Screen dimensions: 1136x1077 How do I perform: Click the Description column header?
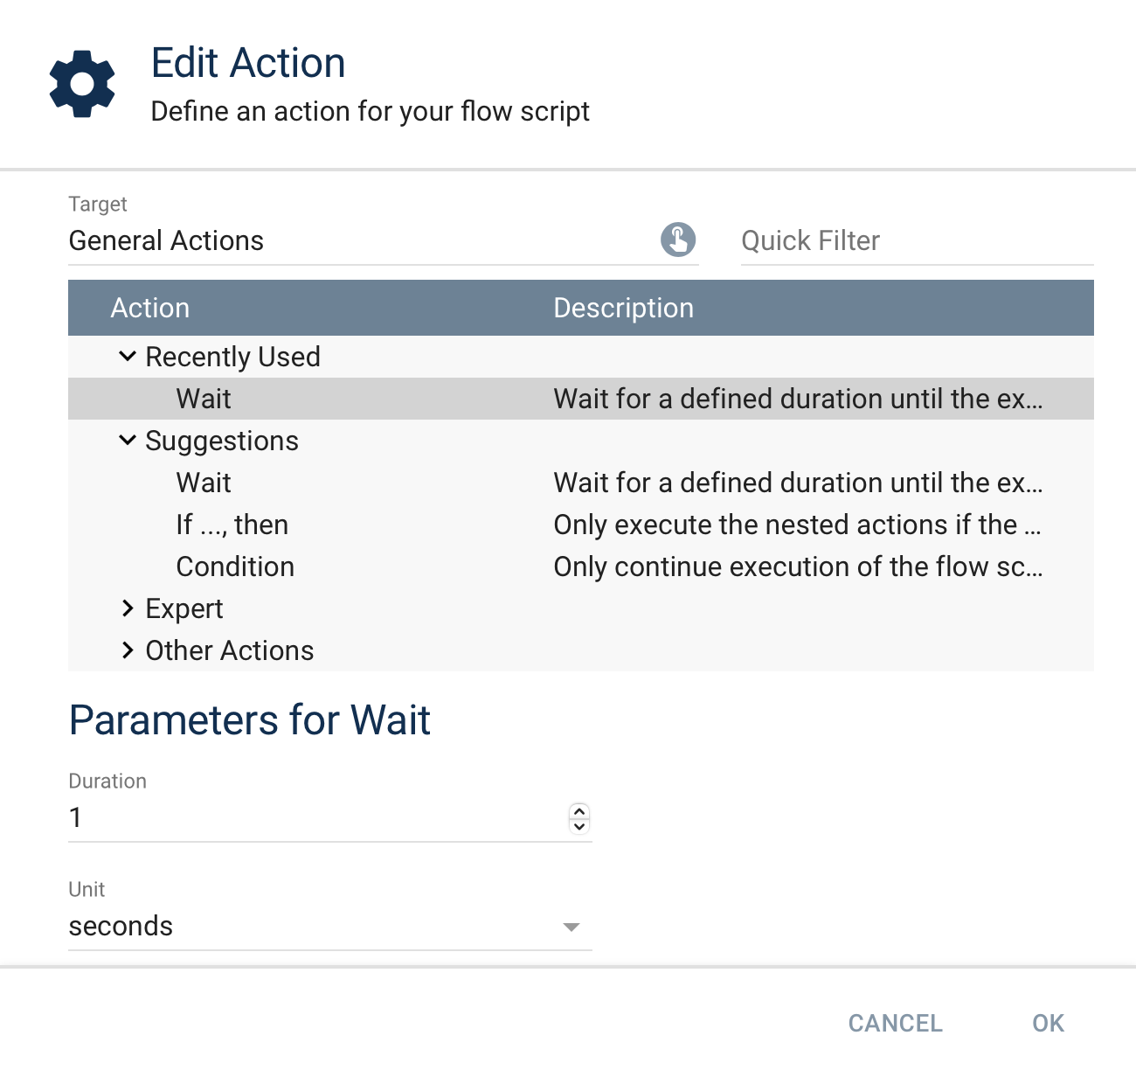pyautogui.click(x=623, y=308)
